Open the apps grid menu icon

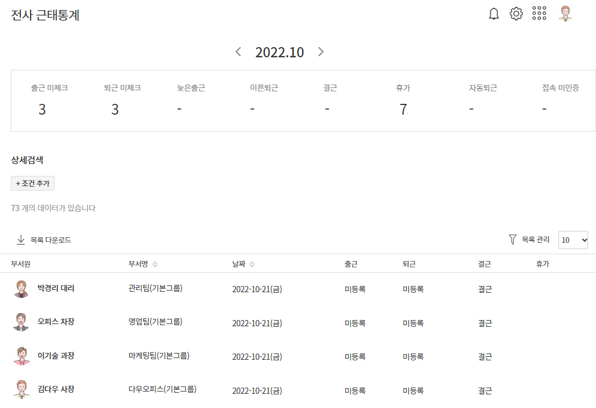539,14
